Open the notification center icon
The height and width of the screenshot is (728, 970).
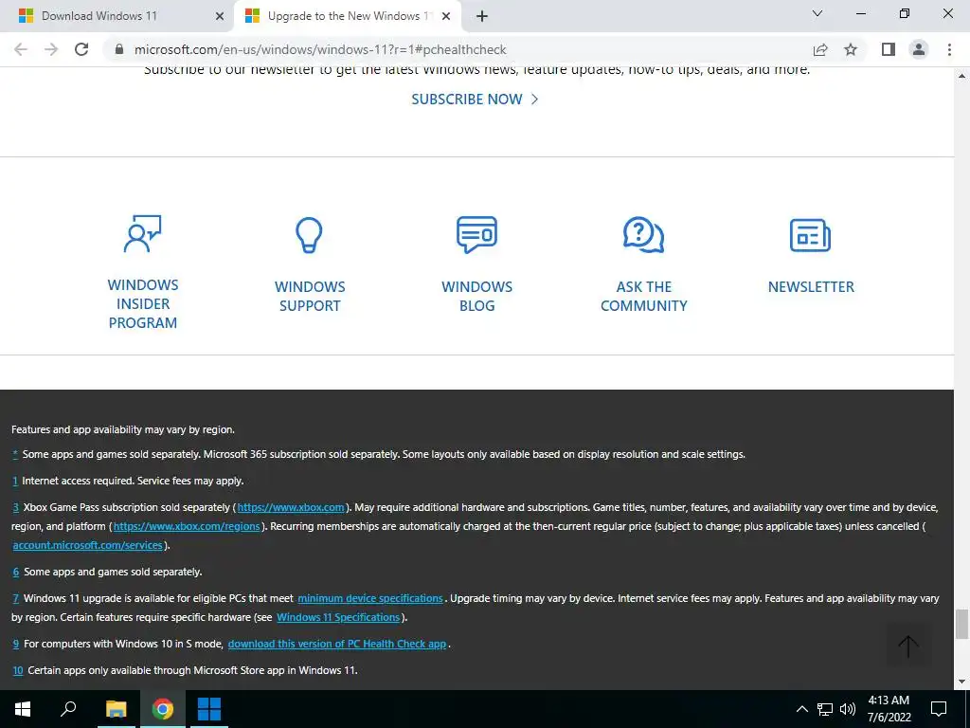click(x=939, y=709)
